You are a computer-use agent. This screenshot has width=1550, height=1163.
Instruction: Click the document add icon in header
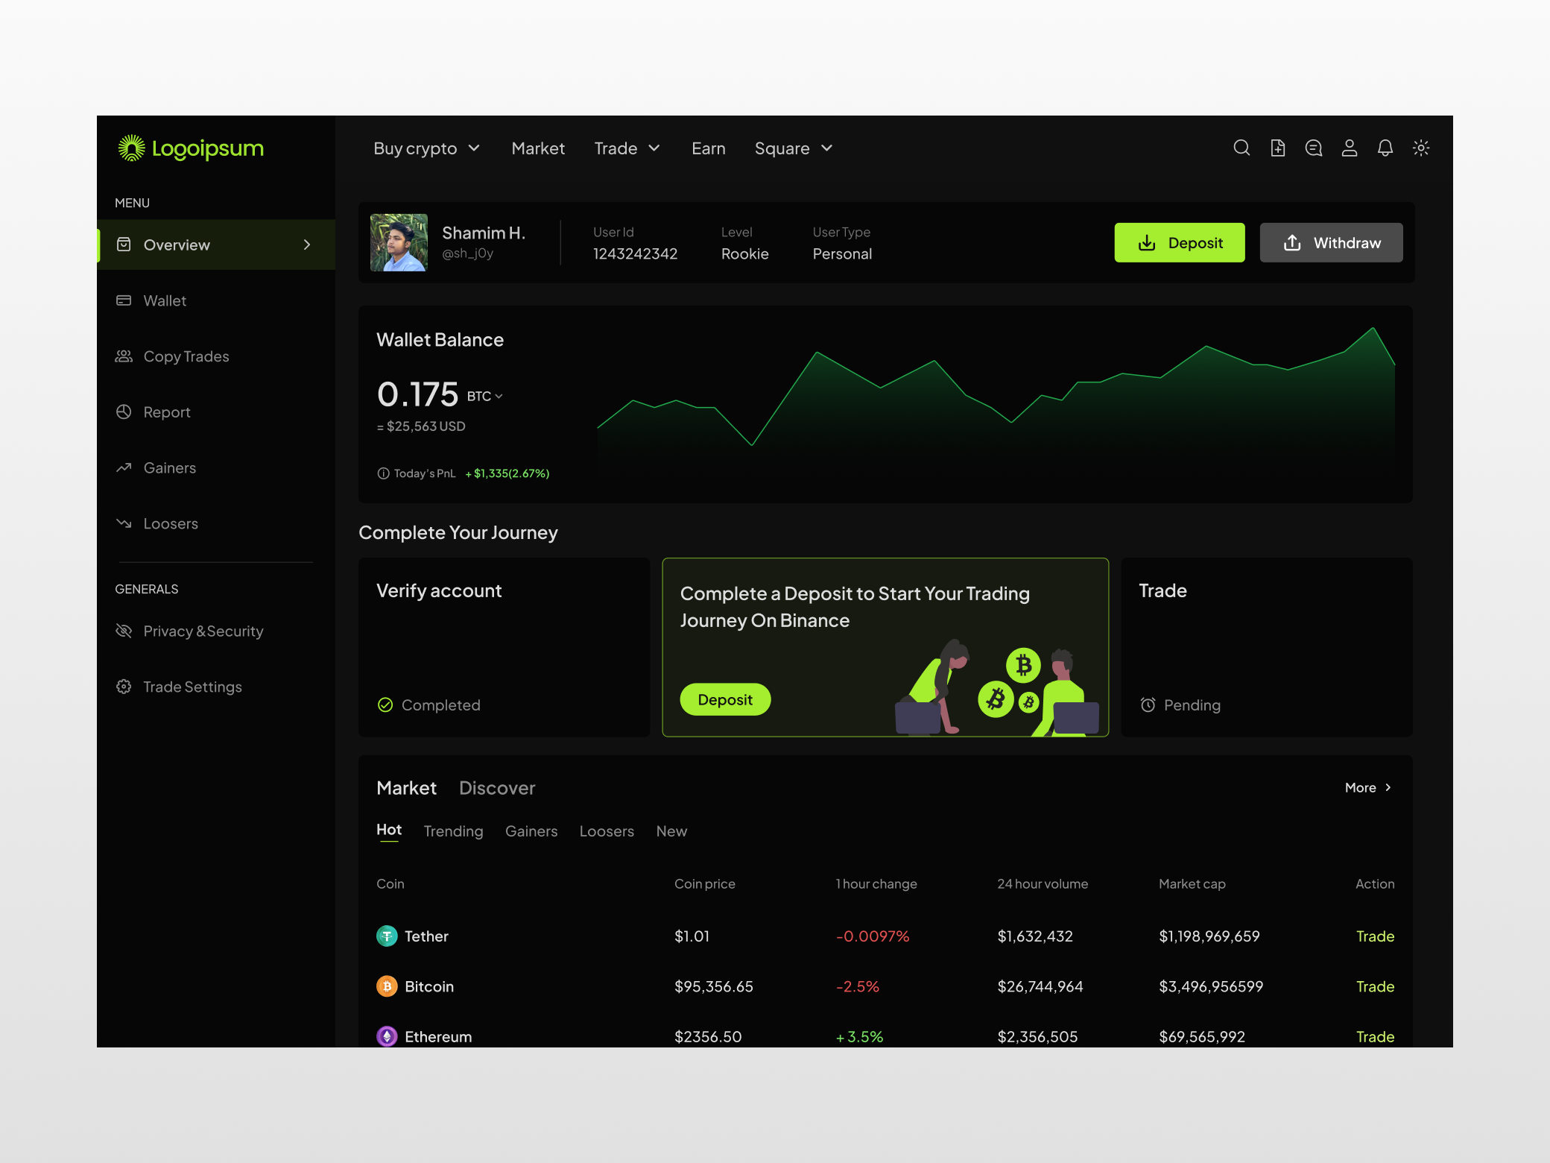(1278, 148)
